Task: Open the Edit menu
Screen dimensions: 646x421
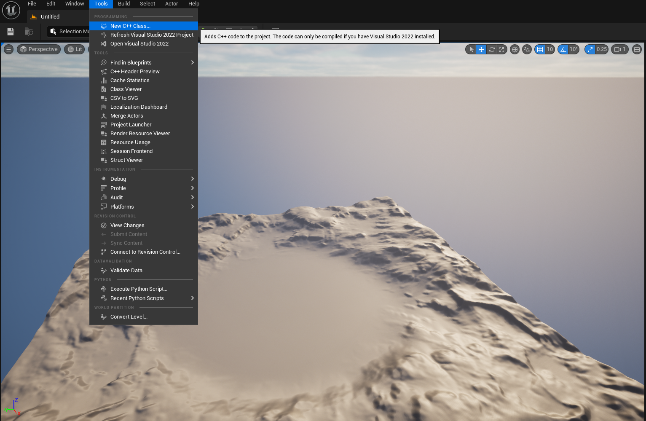Action: click(51, 4)
